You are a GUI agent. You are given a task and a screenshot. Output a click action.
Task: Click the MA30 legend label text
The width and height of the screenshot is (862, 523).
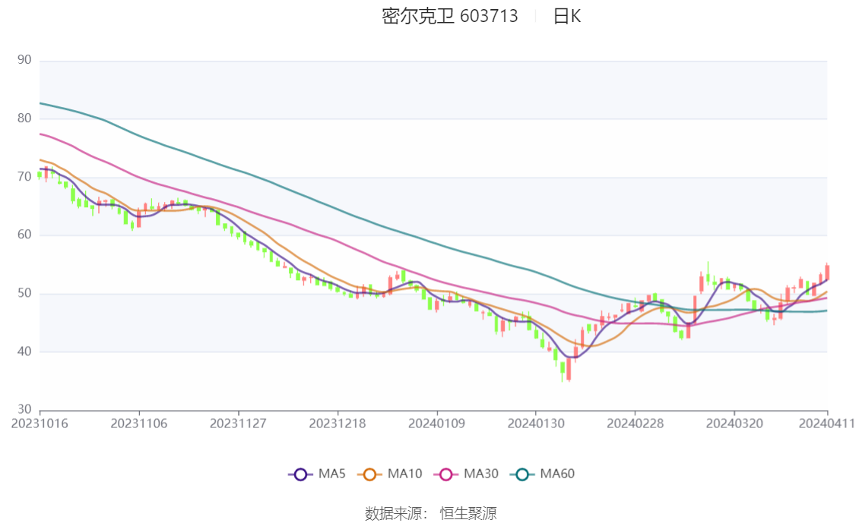coord(481,474)
